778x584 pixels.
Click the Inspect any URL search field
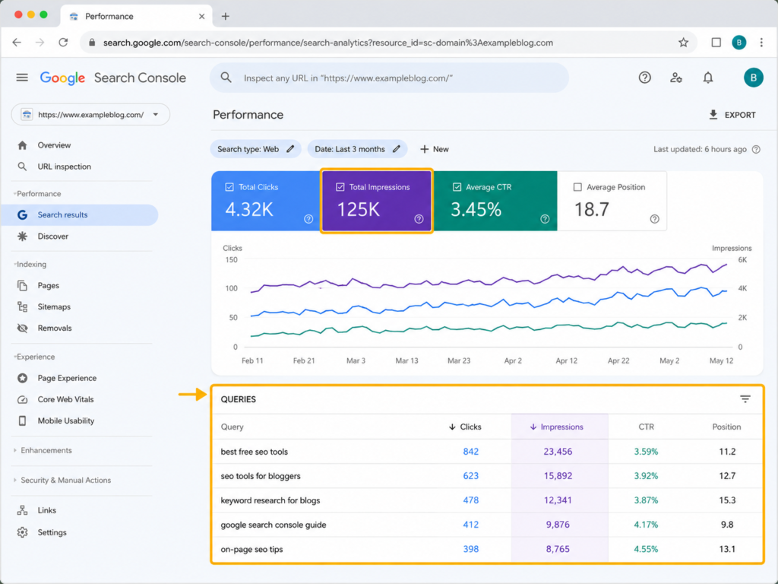click(389, 78)
